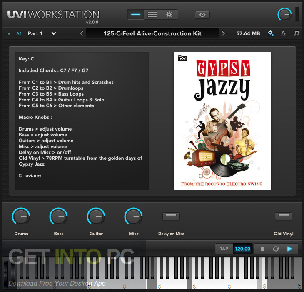The height and width of the screenshot is (292, 304).
Task: Click the 'Included Chords : C7 / F7 / G7' line
Action: pos(53,70)
